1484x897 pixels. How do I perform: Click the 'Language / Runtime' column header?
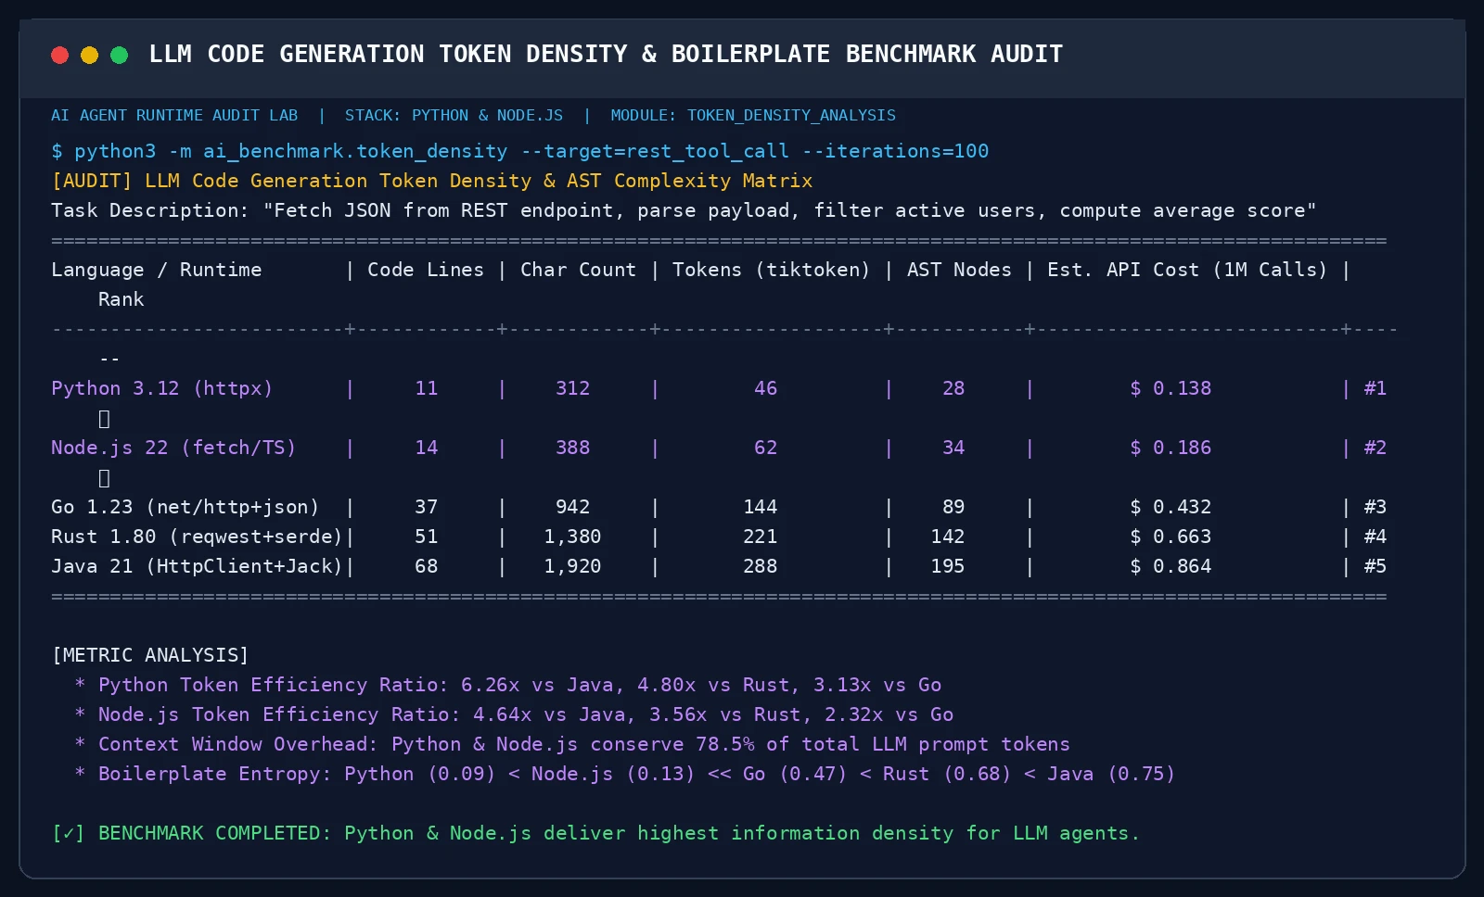pos(157,270)
